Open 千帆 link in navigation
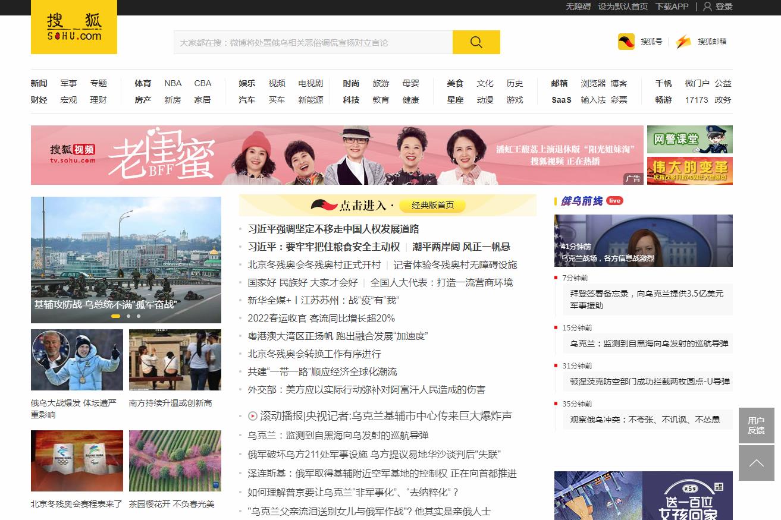This screenshot has width=781, height=520. point(663,83)
